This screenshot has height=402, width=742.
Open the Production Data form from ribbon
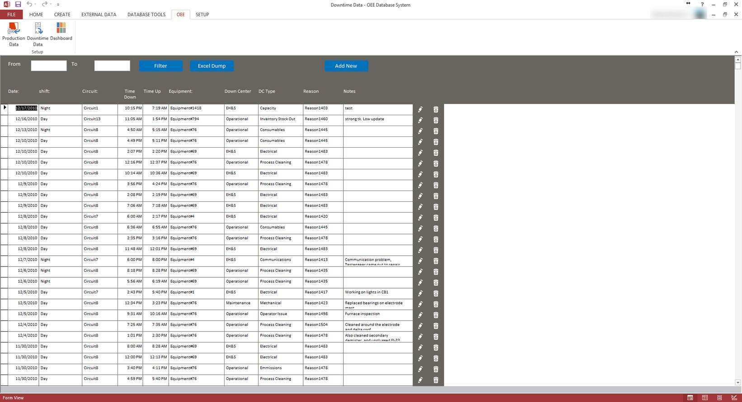(14, 34)
